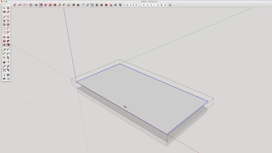Choose the Axes tool in left palette
Viewport: 272px width, 153px height.
pos(4,57)
